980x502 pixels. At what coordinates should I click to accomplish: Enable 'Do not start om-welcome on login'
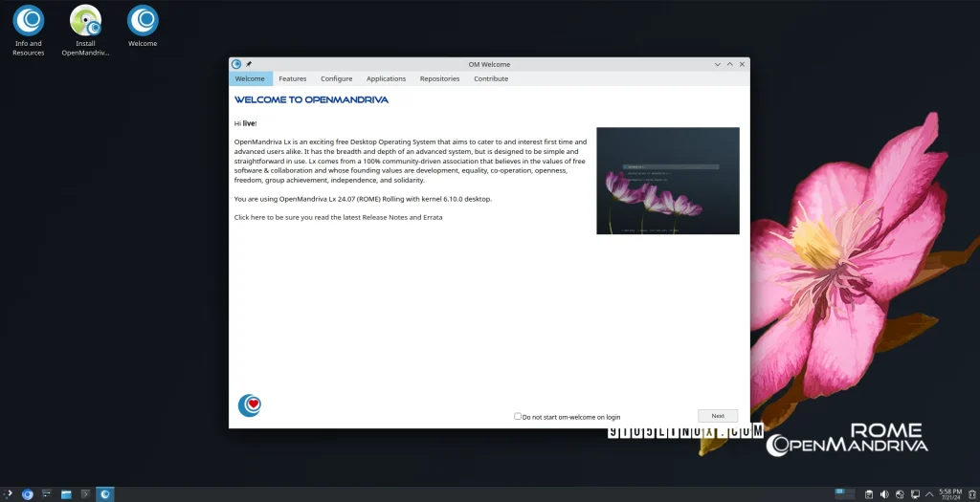tap(518, 416)
